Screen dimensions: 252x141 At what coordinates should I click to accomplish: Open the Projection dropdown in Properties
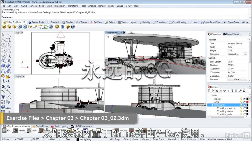[245, 54]
